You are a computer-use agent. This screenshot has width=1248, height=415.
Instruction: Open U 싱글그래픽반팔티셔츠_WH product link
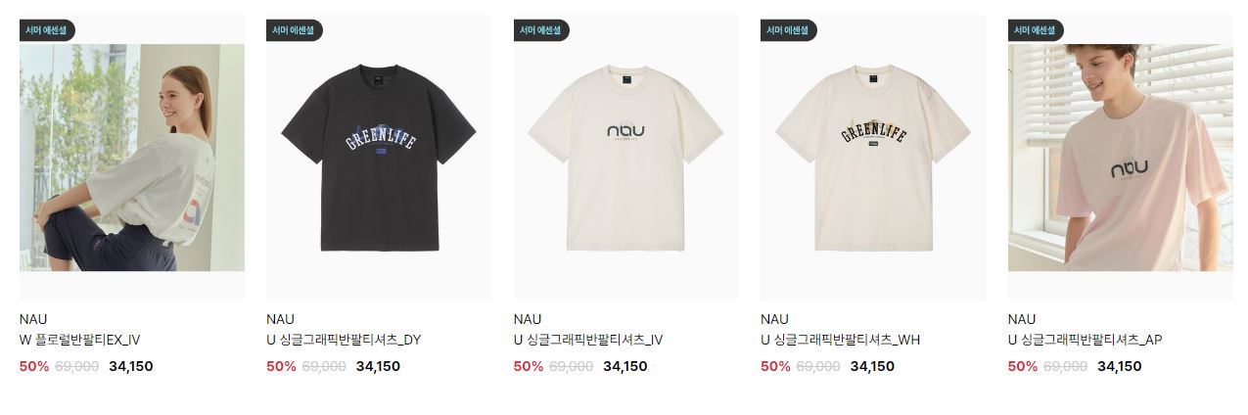(841, 341)
